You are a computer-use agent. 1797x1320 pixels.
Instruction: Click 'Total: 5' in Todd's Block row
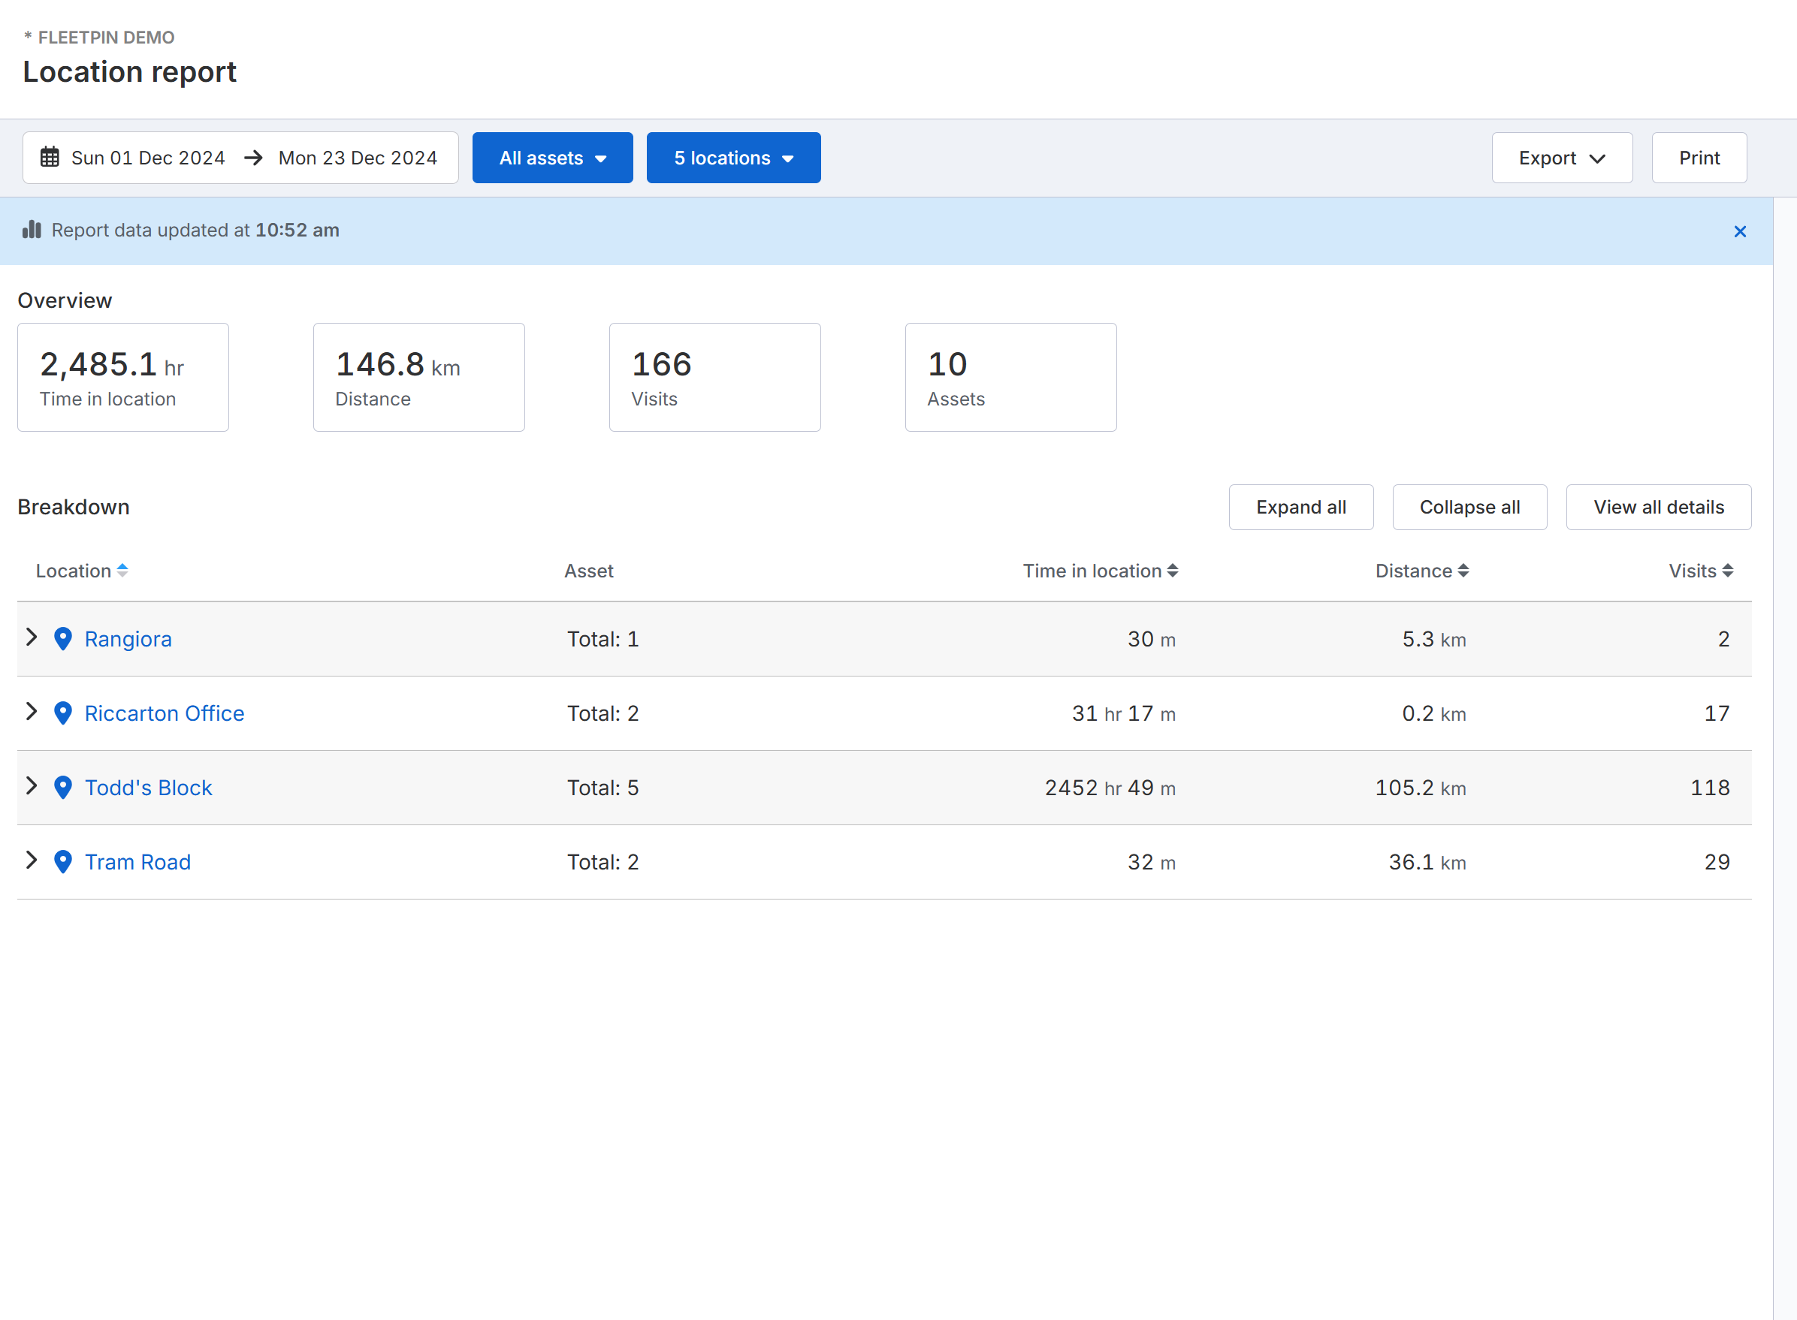603,788
